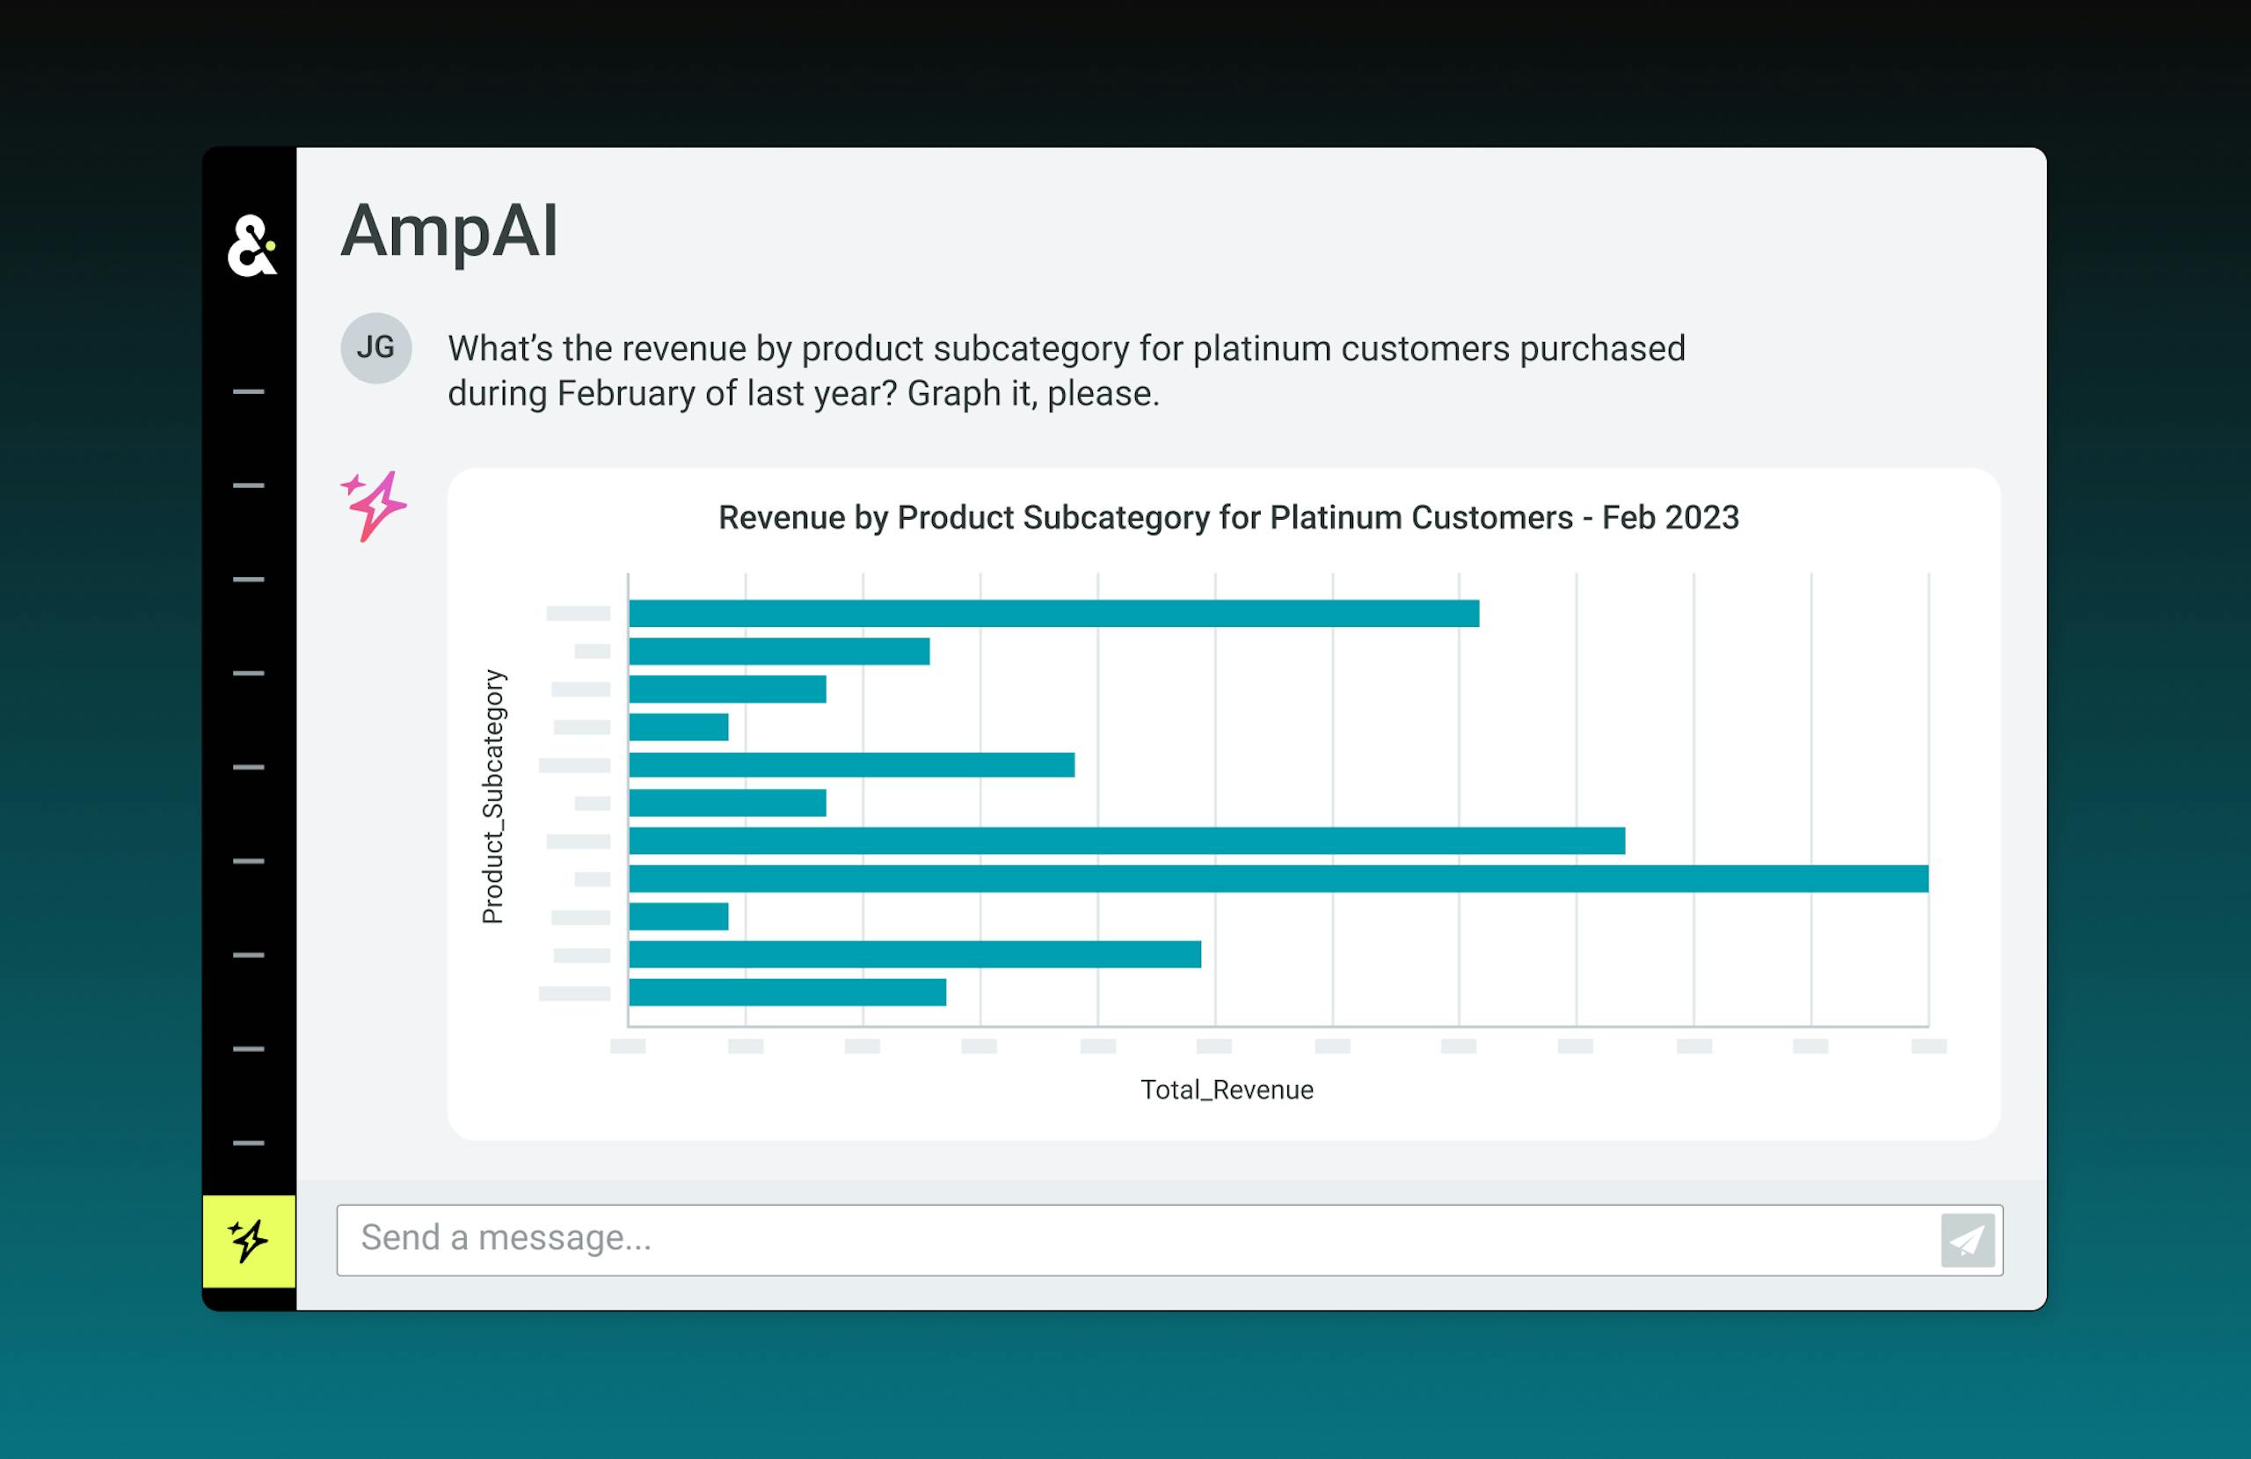Click the longest bar in the revenue chart
2251x1459 pixels.
tap(1278, 878)
